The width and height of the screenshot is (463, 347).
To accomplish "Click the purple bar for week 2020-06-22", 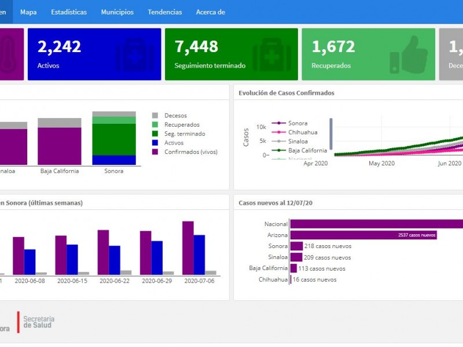I will click(x=104, y=252).
